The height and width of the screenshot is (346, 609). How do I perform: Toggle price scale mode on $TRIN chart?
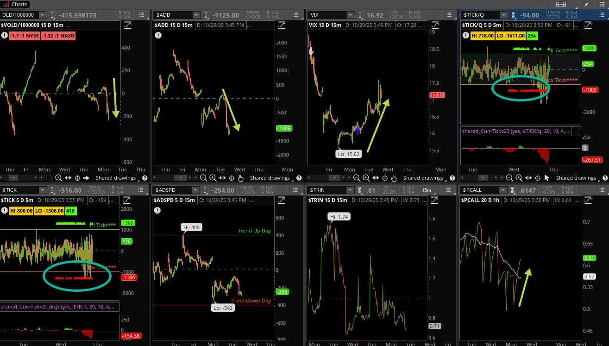[435, 200]
